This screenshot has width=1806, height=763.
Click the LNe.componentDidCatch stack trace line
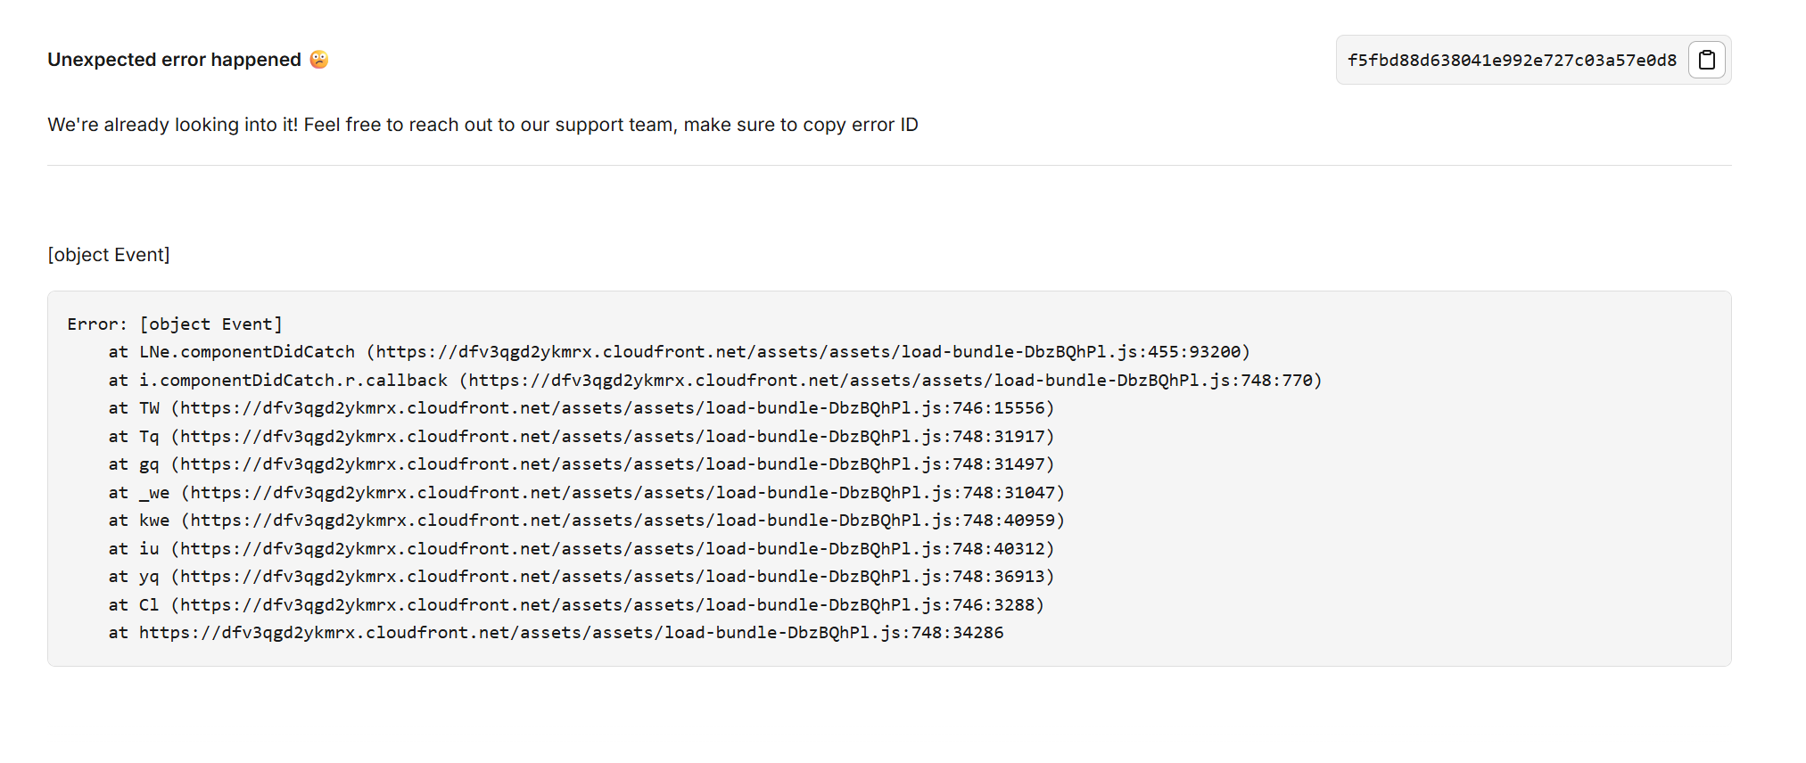680,352
